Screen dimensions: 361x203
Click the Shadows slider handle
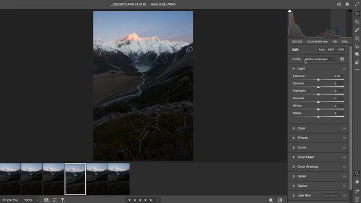pos(318,101)
